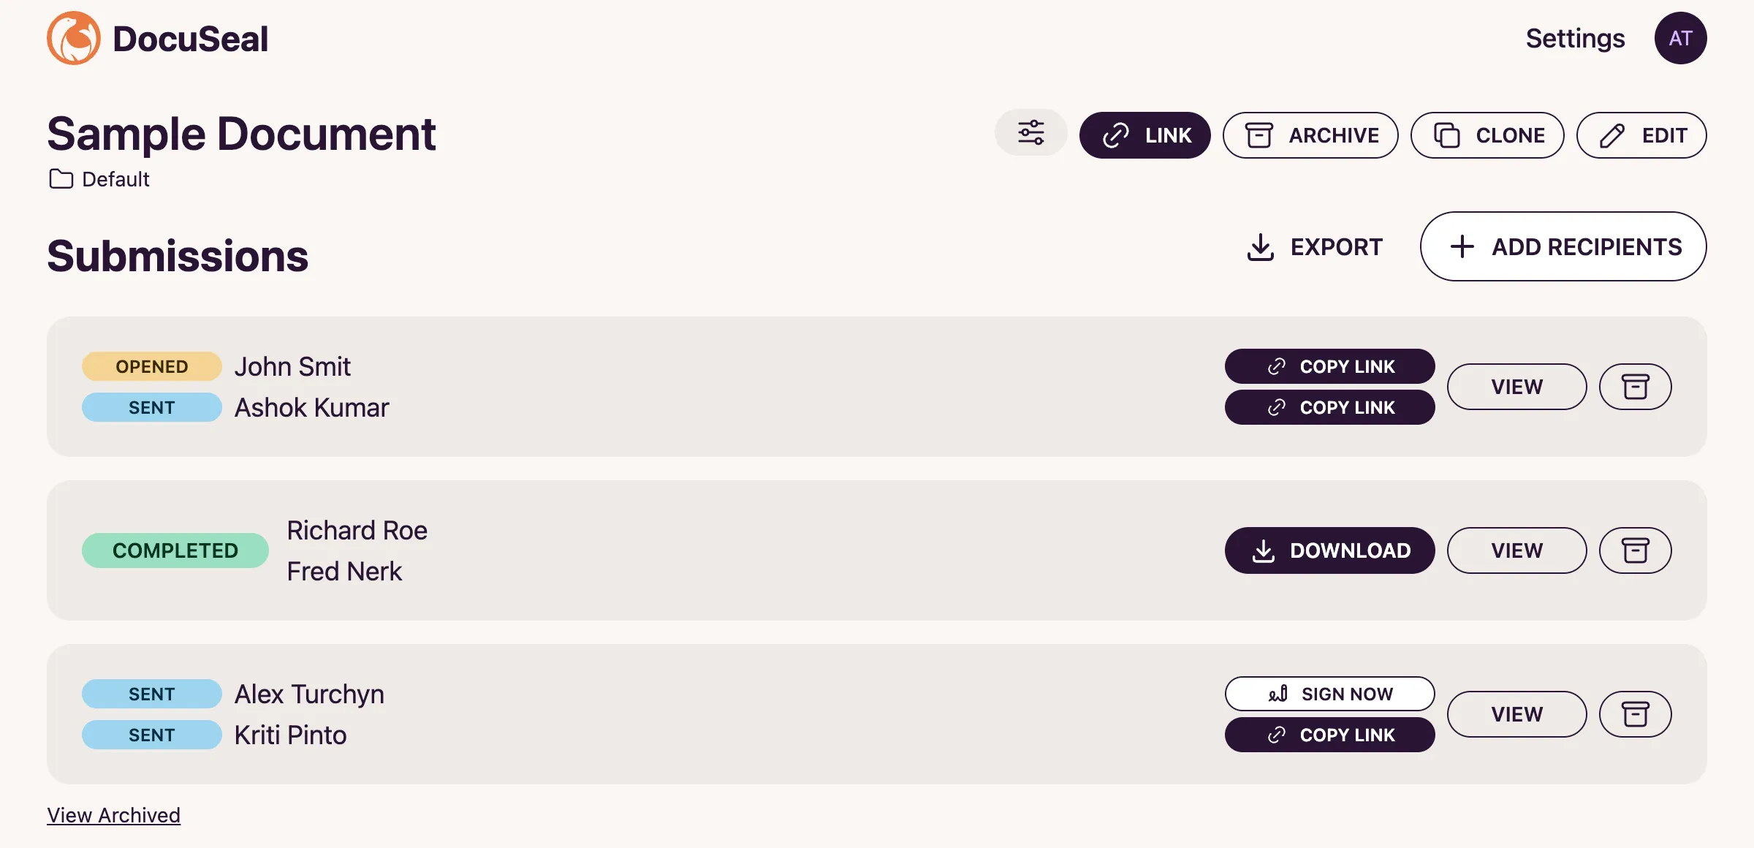Archive the Alex Turchyn submission

click(x=1635, y=714)
